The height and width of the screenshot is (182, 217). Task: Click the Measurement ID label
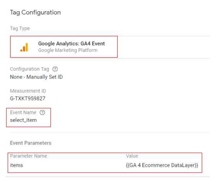[x=28, y=91]
